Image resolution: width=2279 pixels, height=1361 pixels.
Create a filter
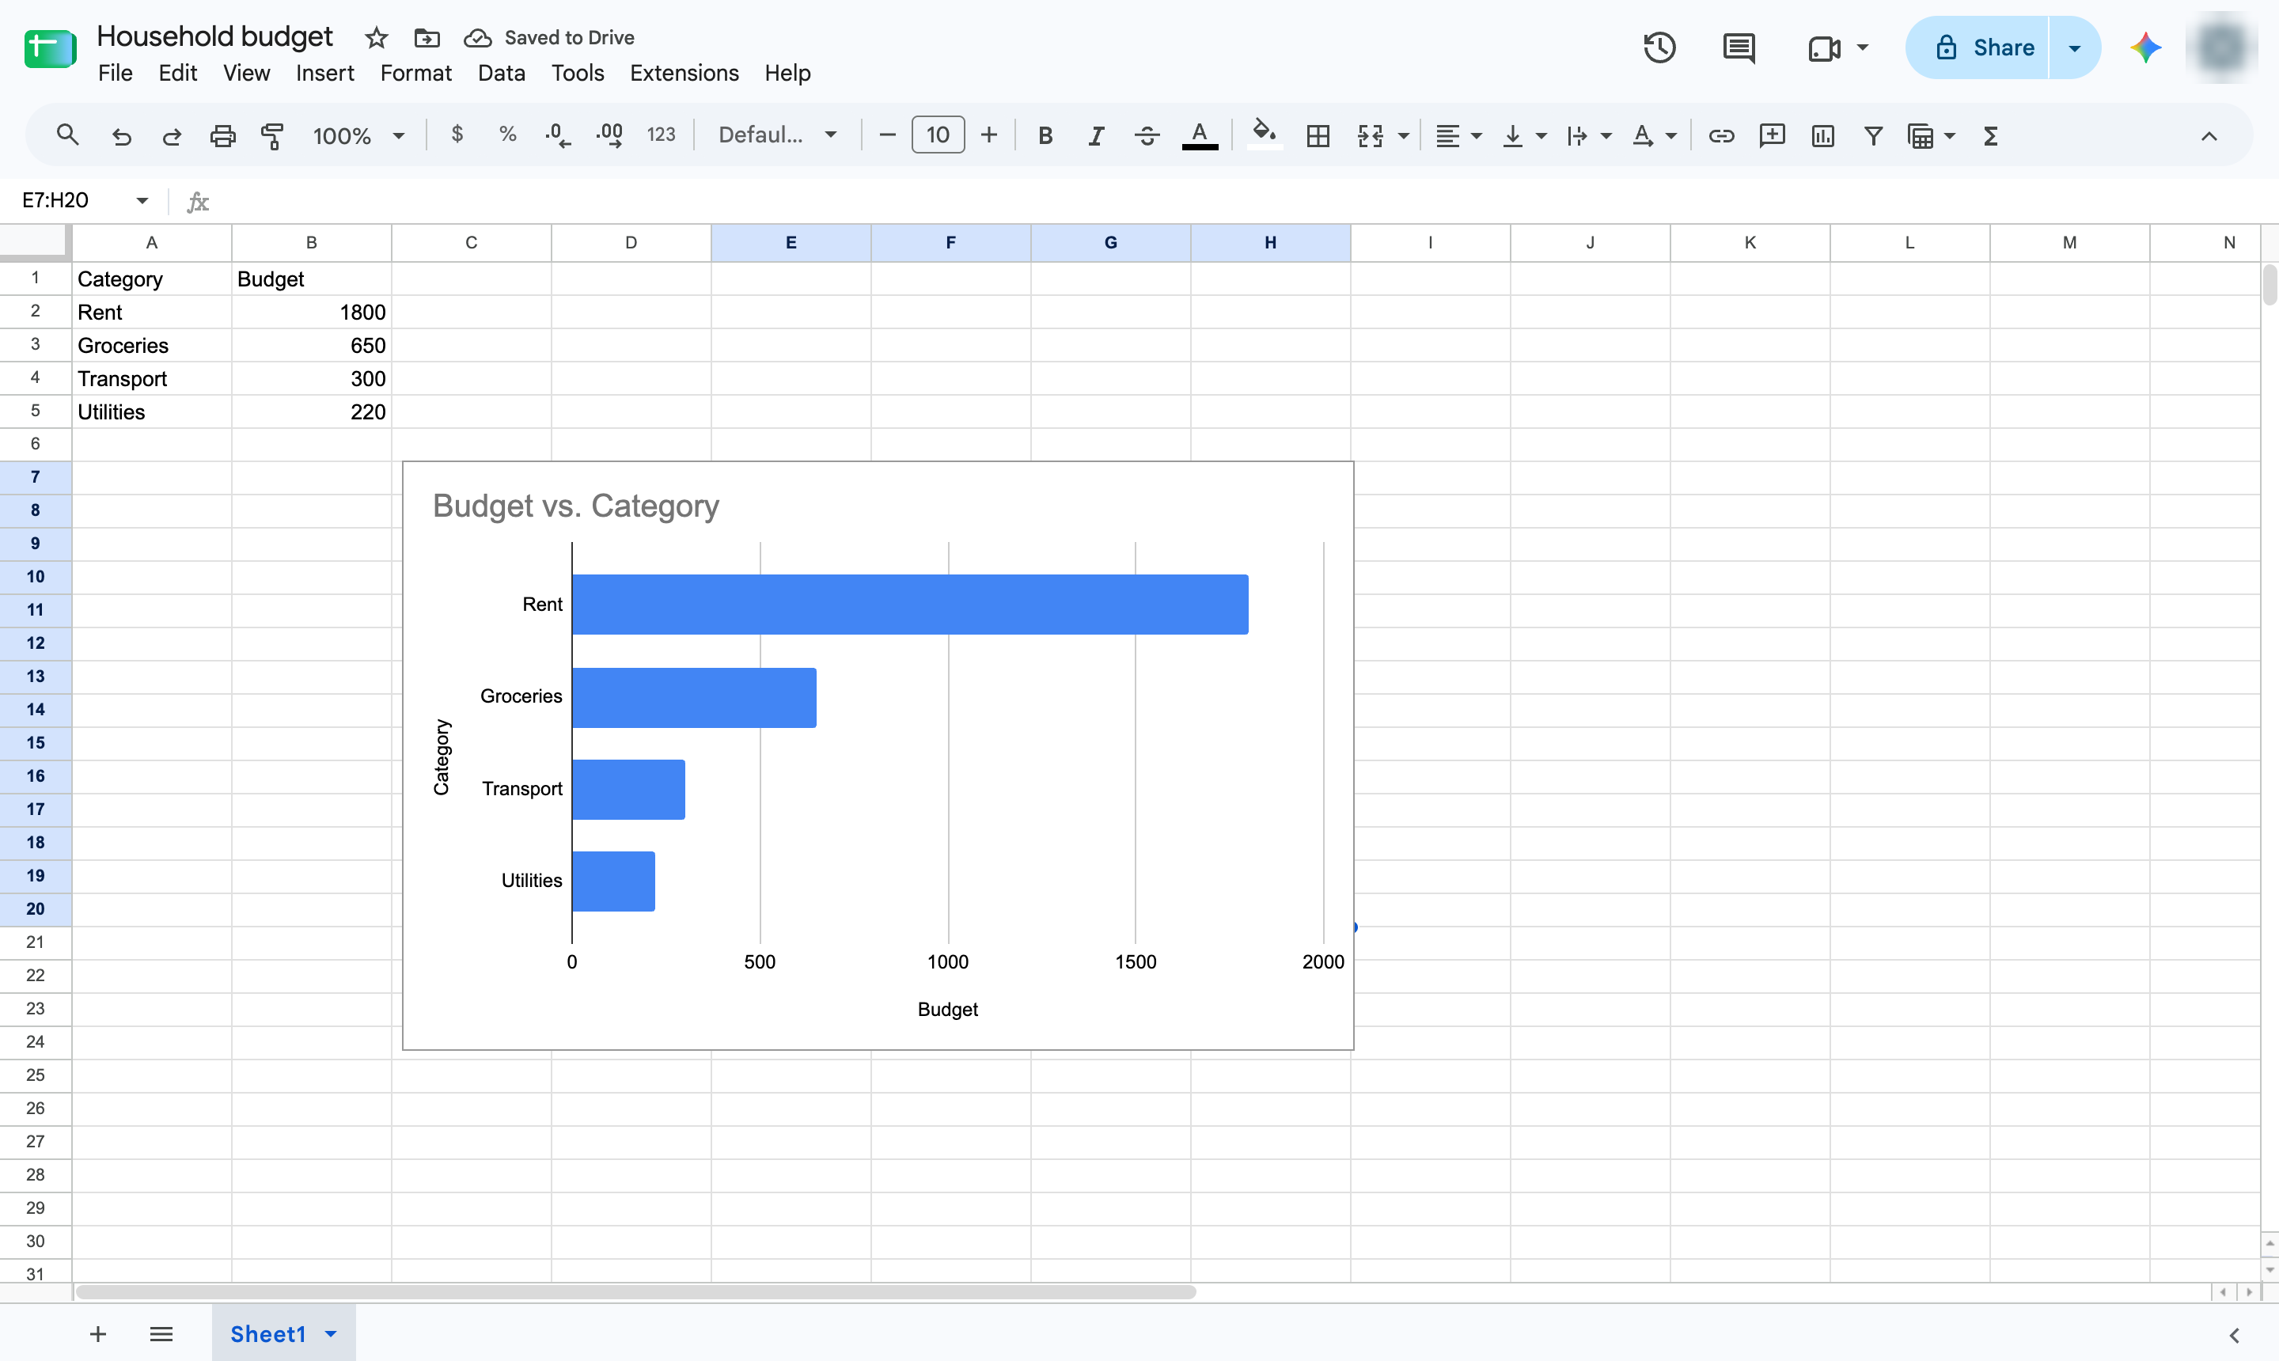(x=1874, y=136)
